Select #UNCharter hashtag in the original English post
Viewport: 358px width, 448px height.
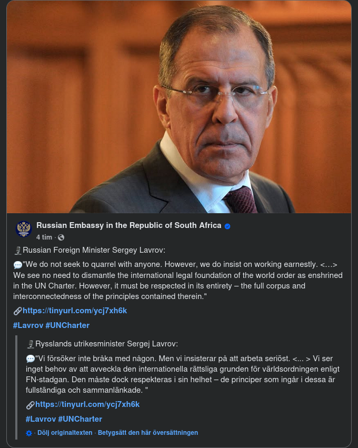point(67,325)
